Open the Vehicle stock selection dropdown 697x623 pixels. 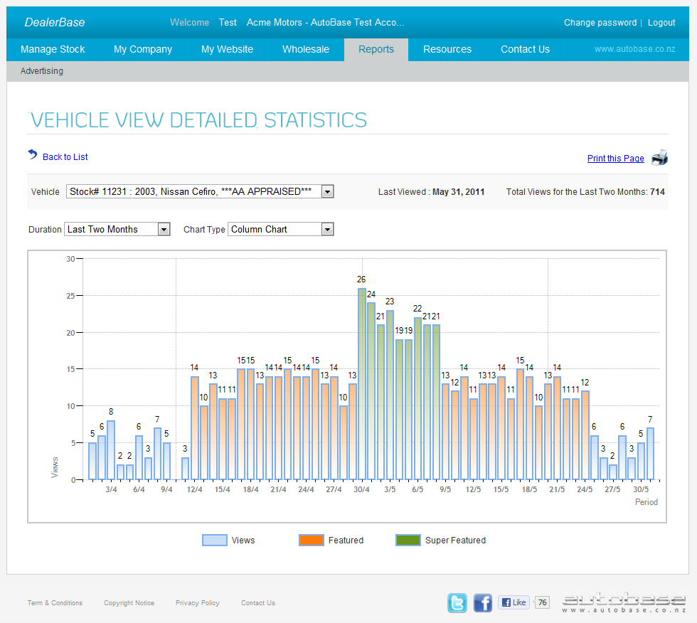(326, 191)
